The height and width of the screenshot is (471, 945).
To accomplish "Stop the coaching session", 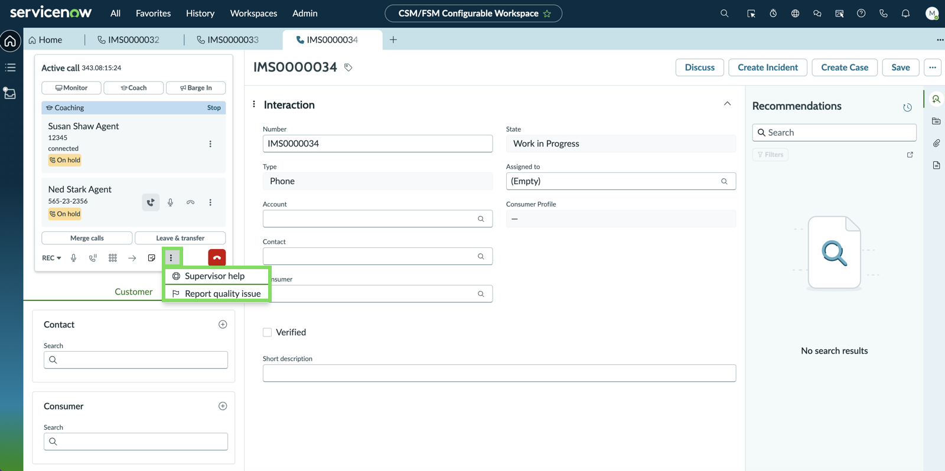I will [214, 108].
